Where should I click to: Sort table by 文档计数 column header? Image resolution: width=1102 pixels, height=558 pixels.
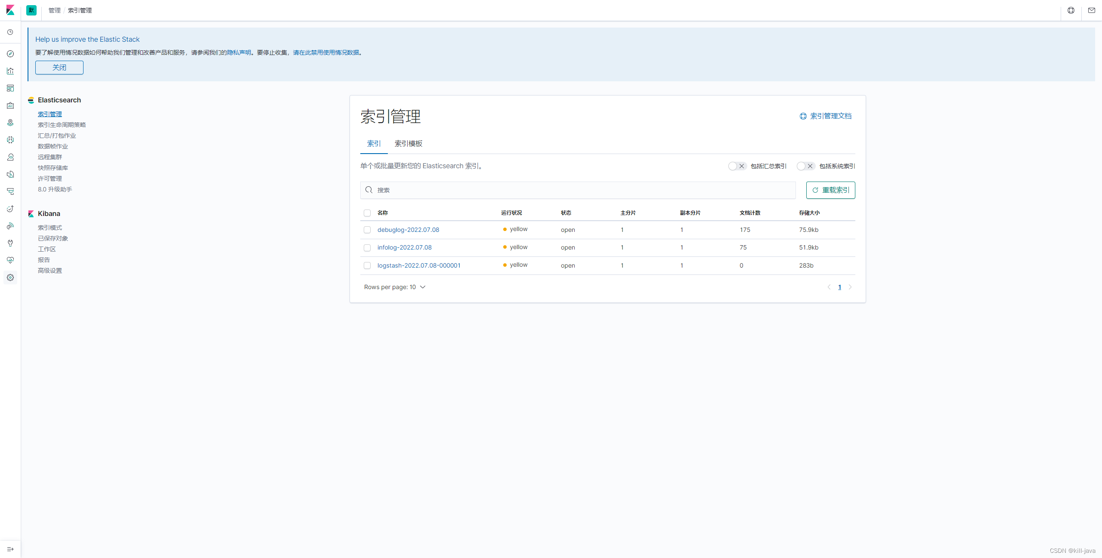click(750, 213)
